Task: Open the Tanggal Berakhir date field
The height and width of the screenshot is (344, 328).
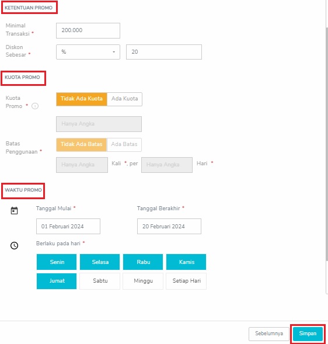Action: click(169, 226)
